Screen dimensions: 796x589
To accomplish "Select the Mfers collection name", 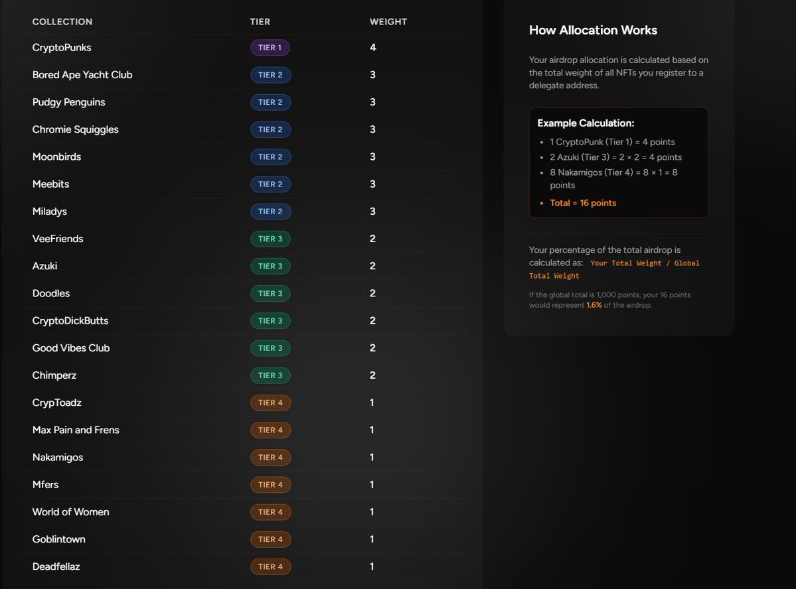I will (46, 485).
